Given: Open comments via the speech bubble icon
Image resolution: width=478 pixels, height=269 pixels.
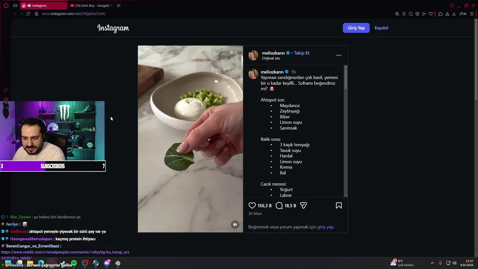Looking at the screenshot, I should [x=279, y=205].
